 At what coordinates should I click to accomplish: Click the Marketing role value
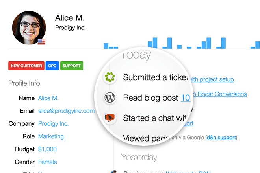[x=51, y=136]
